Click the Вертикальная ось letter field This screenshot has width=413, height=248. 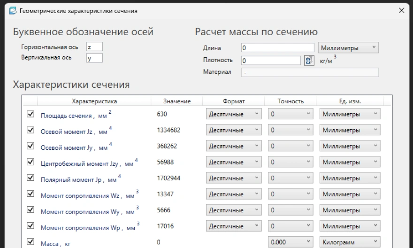[x=94, y=58]
